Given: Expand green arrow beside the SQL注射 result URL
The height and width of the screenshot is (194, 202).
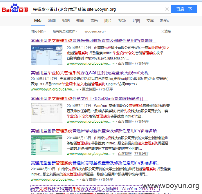Looking at the screenshot, I should (x=77, y=90).
